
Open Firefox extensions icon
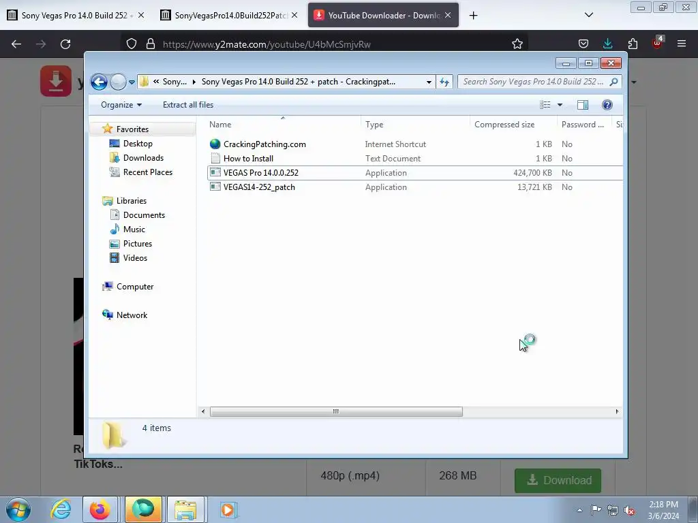coord(633,44)
